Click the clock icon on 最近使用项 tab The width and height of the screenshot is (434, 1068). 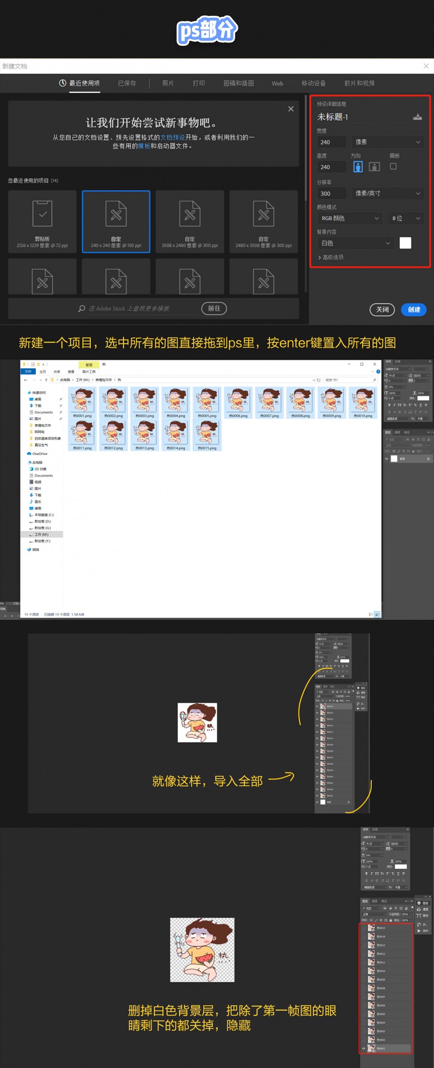63,83
